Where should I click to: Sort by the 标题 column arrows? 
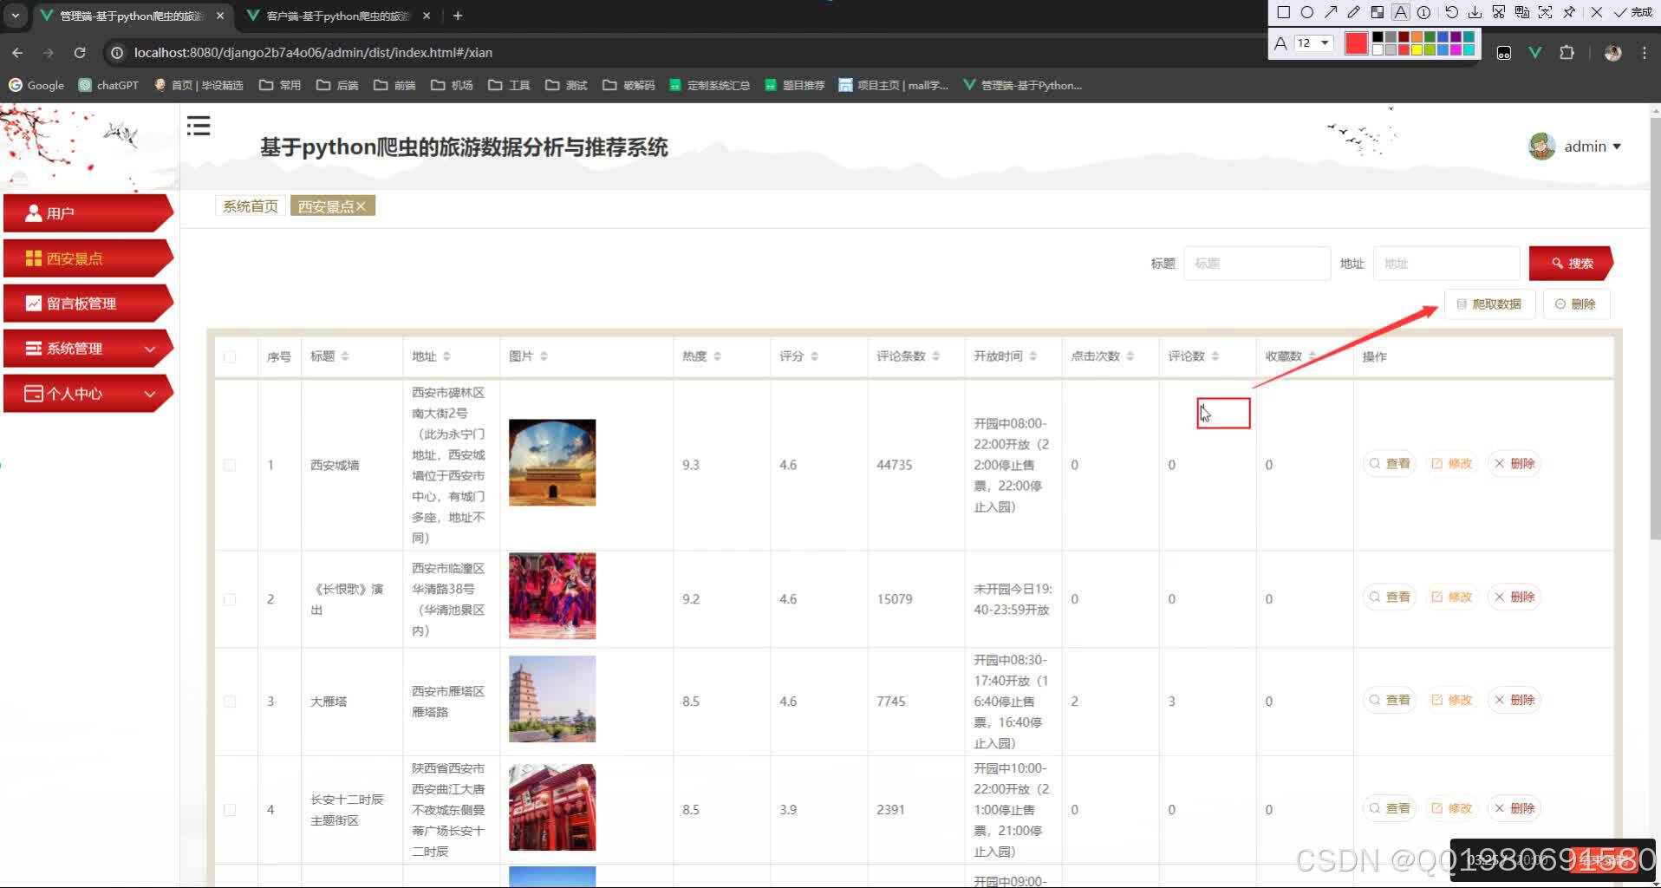point(345,356)
